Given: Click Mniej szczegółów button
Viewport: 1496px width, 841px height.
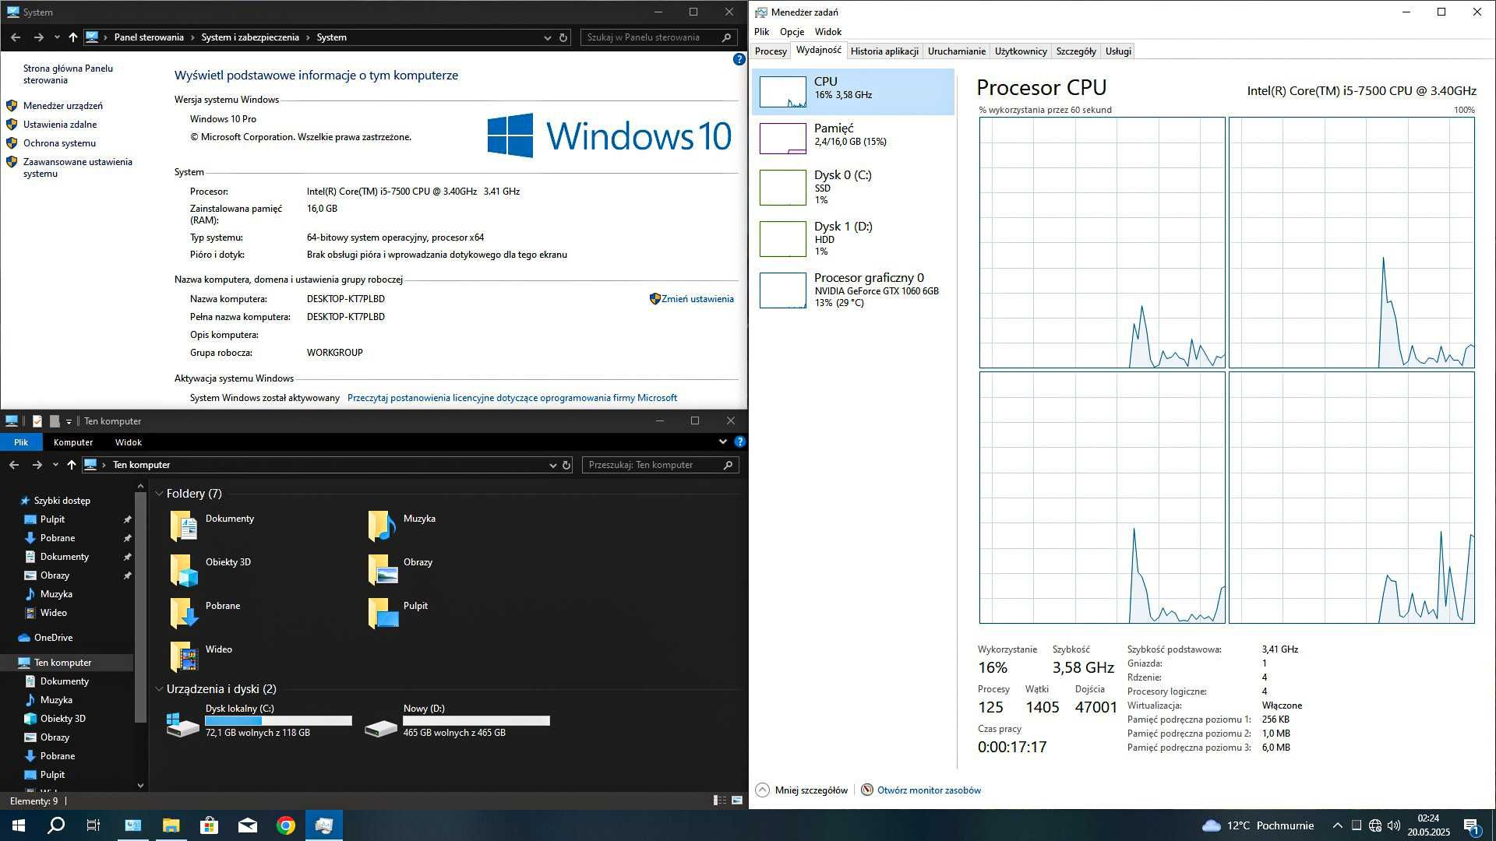Looking at the screenshot, I should (802, 790).
